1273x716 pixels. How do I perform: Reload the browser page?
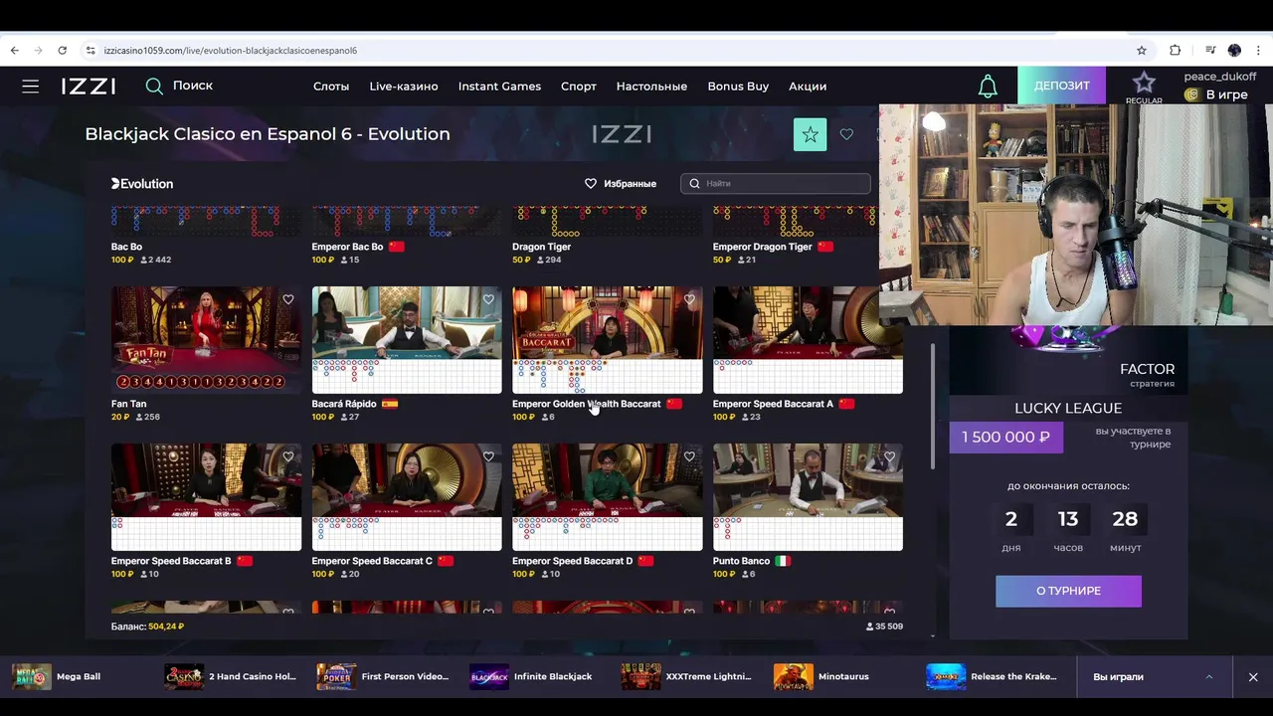[62, 51]
